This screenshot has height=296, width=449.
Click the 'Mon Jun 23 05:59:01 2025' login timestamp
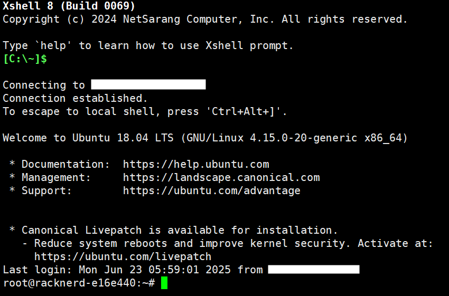click(x=155, y=270)
